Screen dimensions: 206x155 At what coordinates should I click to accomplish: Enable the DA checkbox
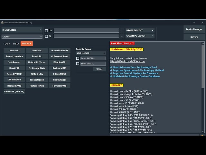[x=46, y=31]
